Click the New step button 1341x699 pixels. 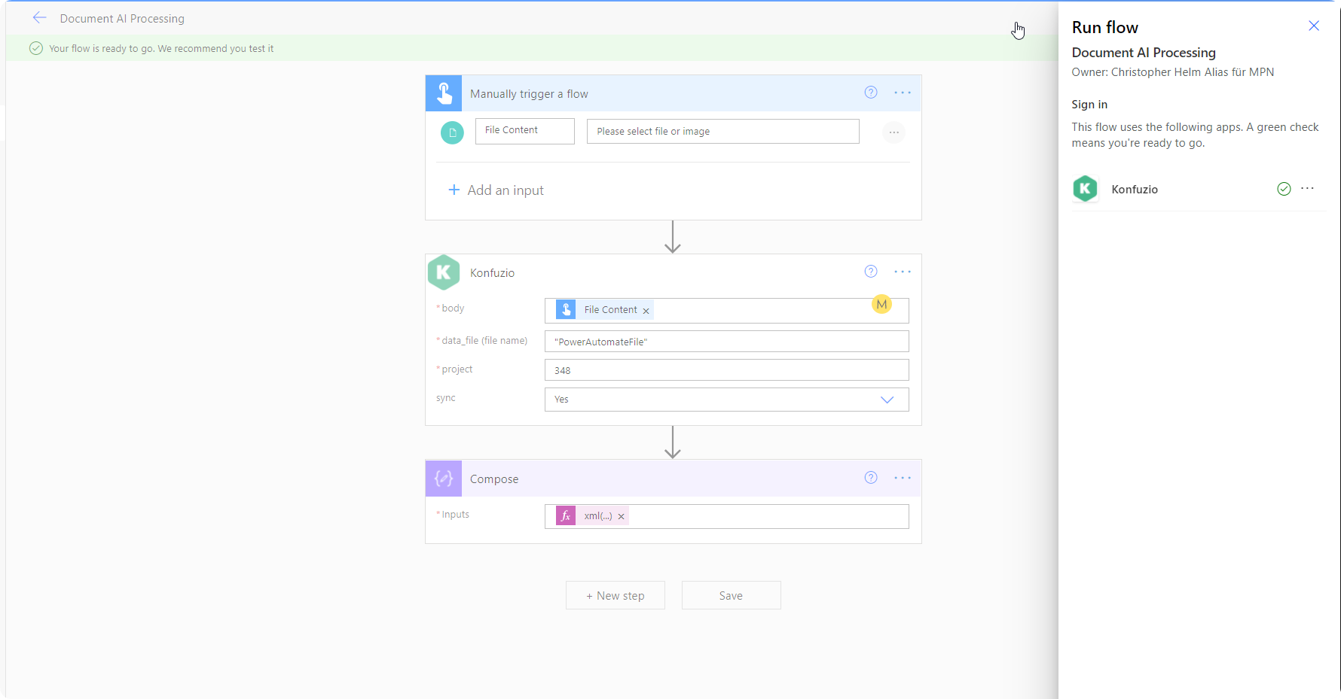(x=615, y=595)
